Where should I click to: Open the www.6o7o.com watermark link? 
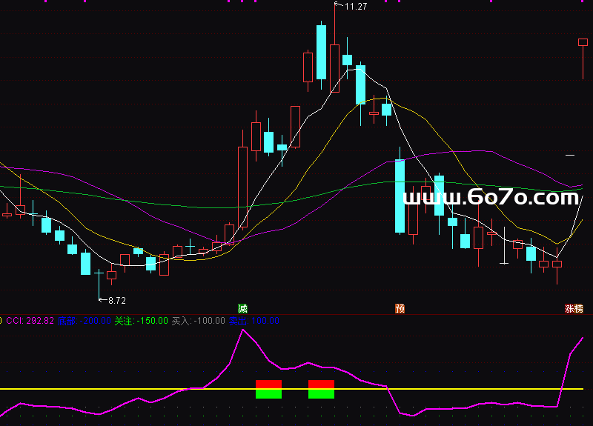click(x=490, y=197)
